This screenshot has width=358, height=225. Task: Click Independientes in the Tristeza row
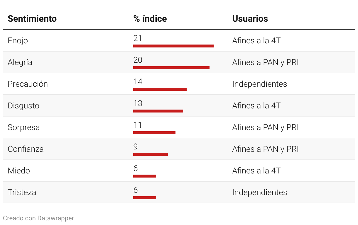[x=259, y=192]
